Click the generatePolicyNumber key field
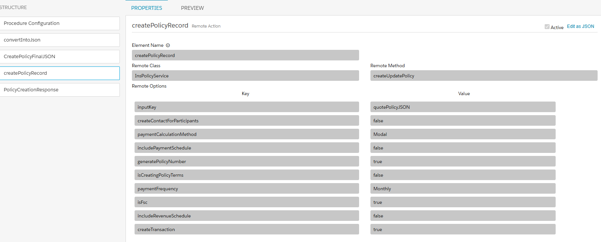 click(246, 162)
